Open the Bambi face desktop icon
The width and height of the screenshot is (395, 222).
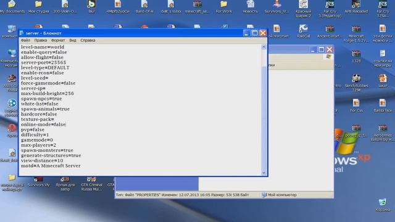pos(383,105)
